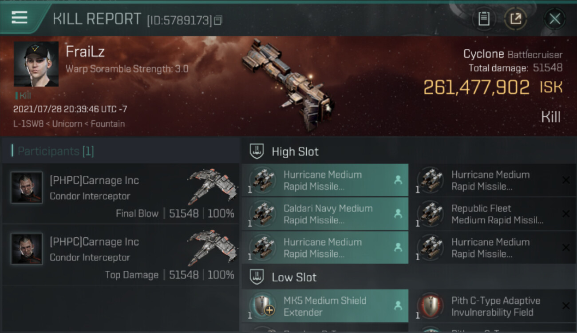Select Top Damage Carnage Inc participant portrait

coord(27,249)
